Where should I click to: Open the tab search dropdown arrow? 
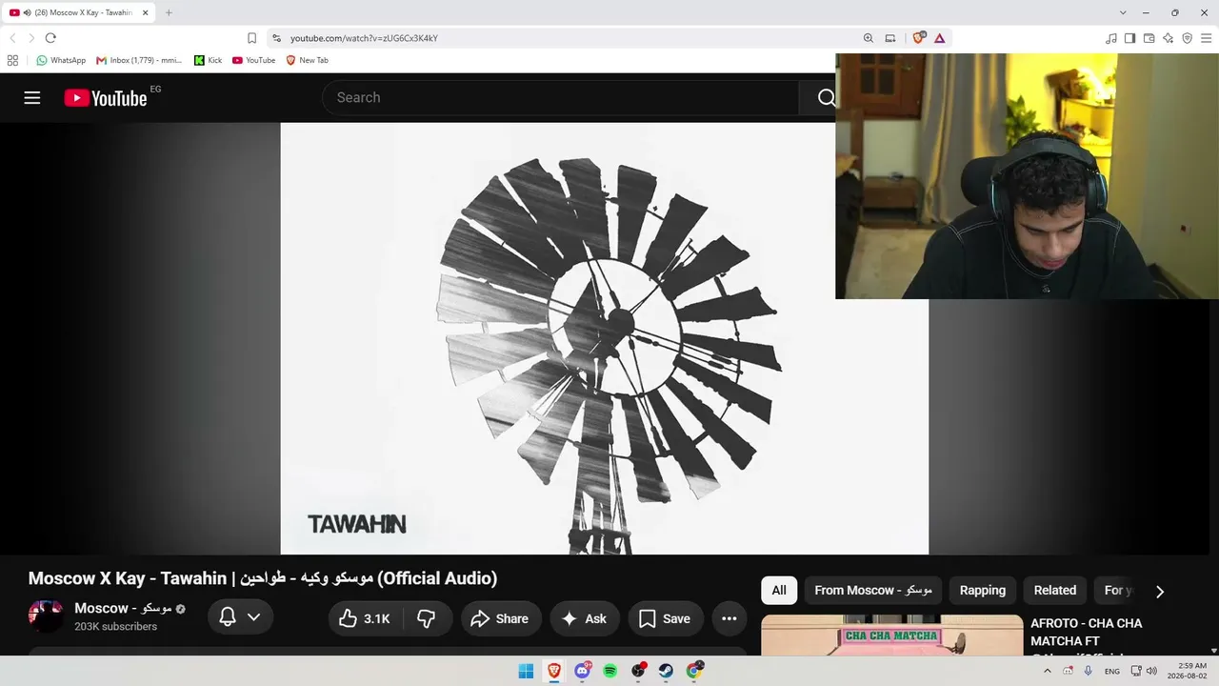[1123, 12]
